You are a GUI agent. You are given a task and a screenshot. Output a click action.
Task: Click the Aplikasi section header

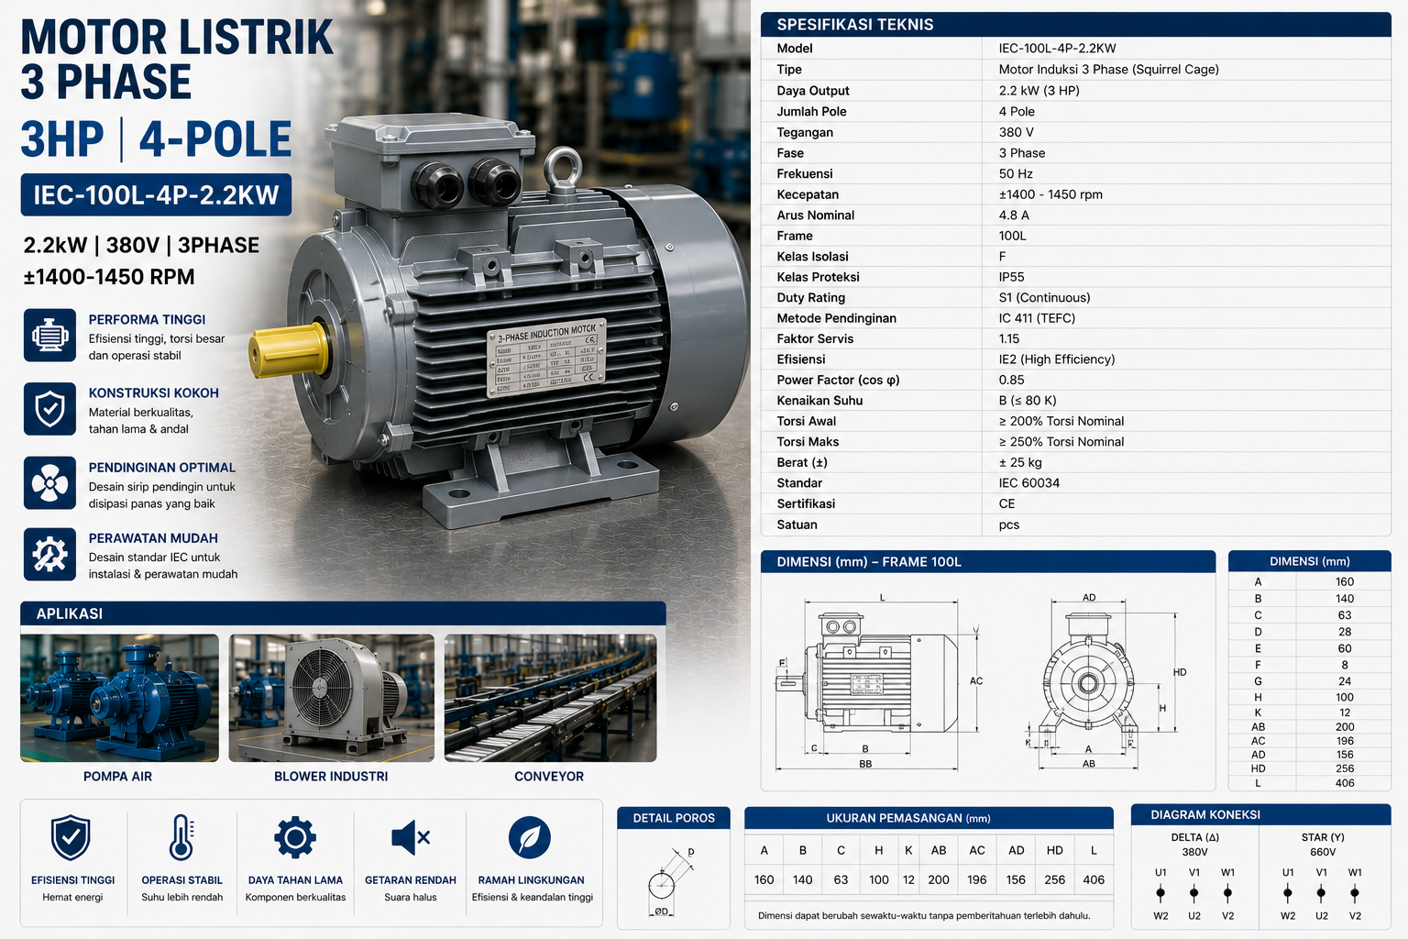(343, 613)
